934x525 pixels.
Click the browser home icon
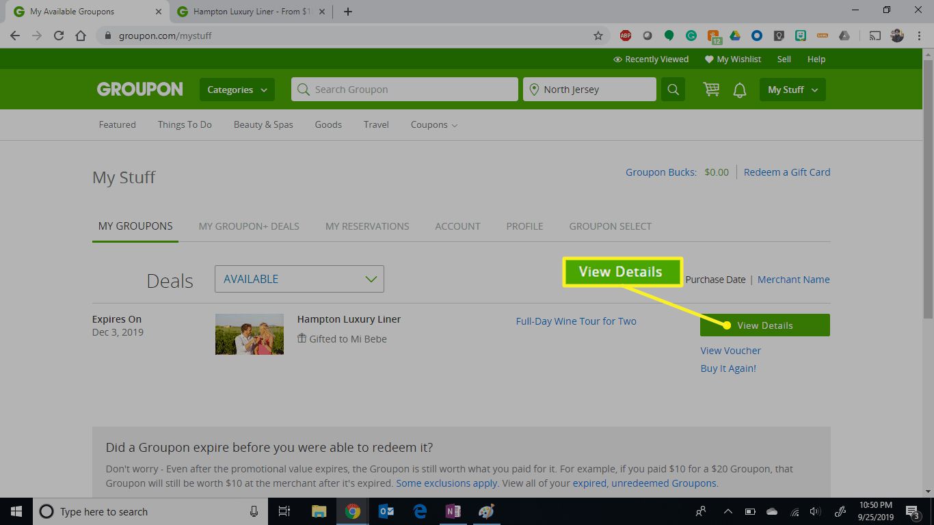[81, 36]
